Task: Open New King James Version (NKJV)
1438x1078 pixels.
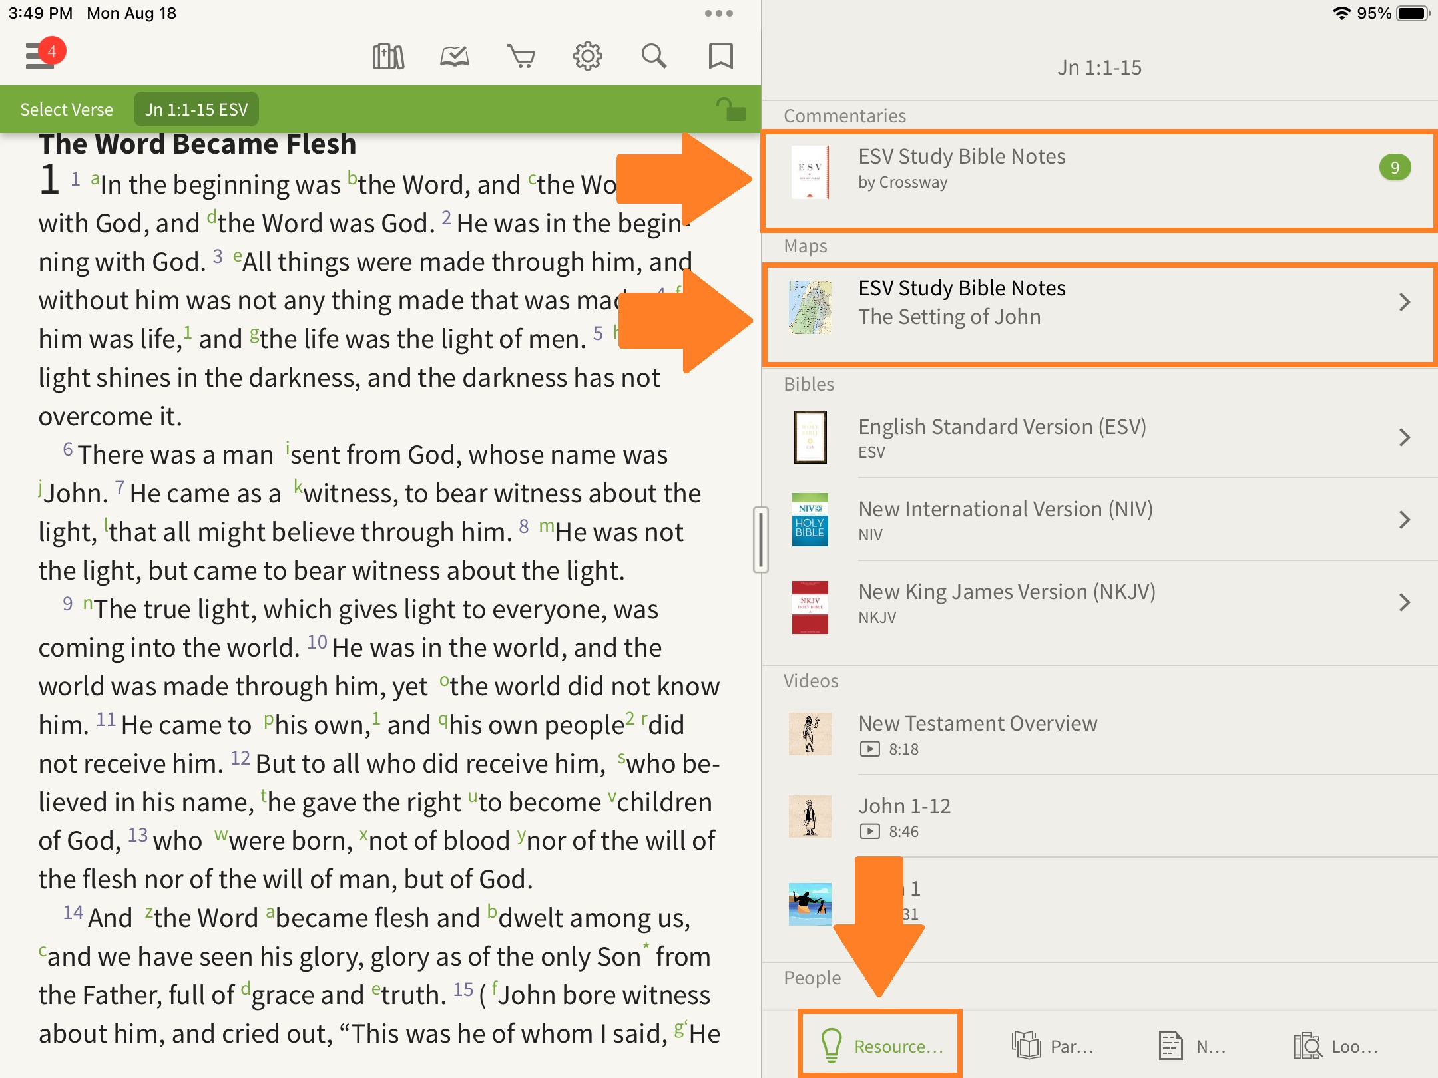Action: 1098,602
